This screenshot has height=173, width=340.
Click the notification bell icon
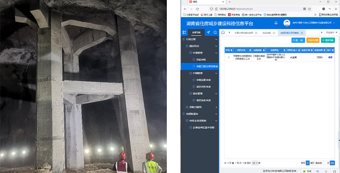point(276,23)
